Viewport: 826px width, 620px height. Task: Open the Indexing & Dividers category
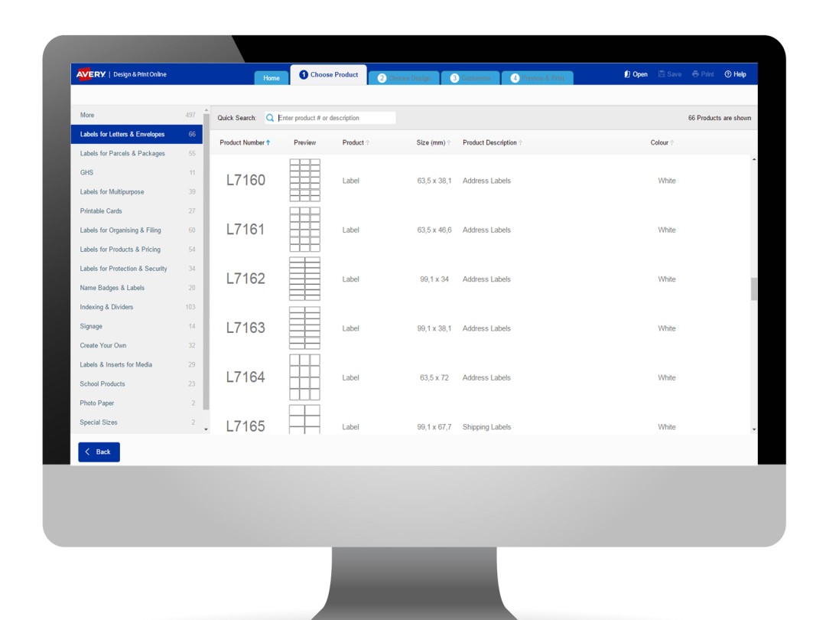click(x=137, y=307)
